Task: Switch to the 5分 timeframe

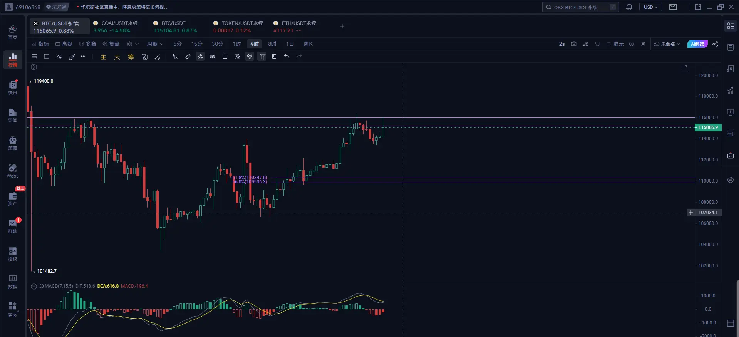Action: [x=178, y=44]
